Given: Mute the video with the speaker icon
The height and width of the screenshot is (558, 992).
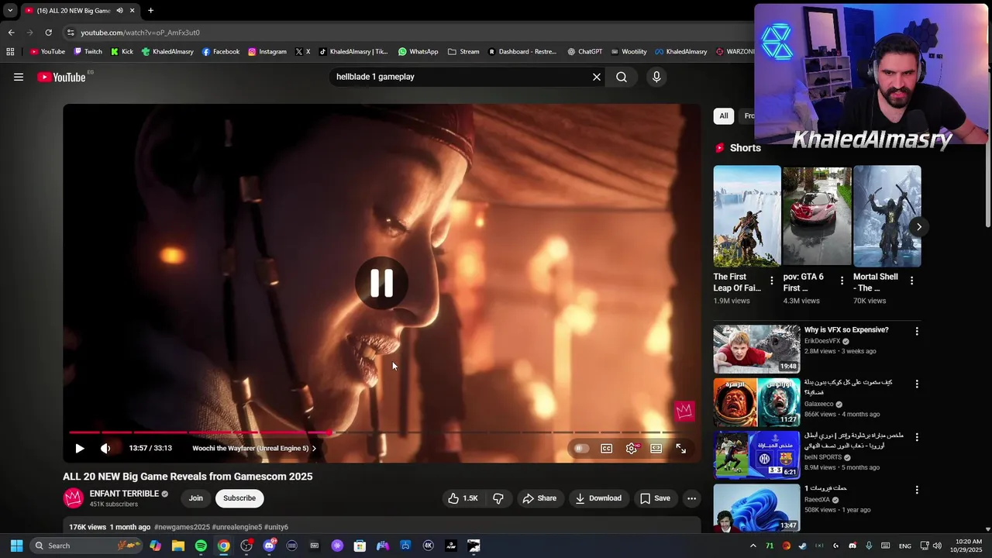Looking at the screenshot, I should pos(105,448).
